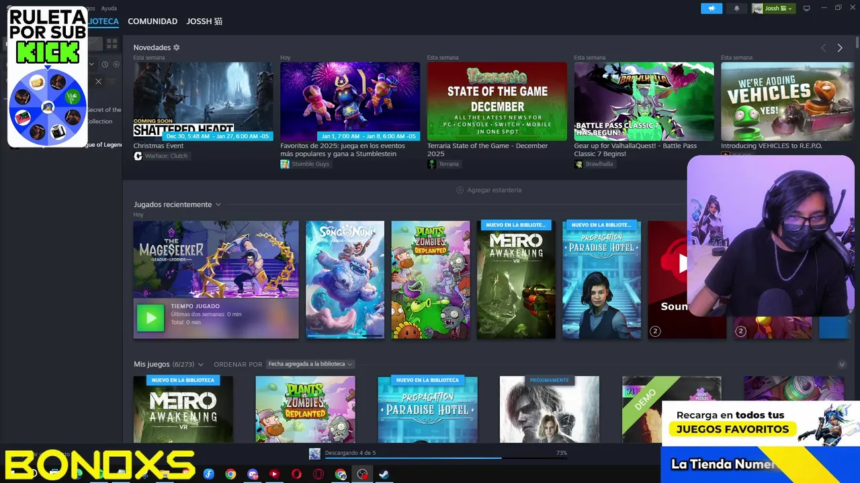Open Favoritos de 2025 Stumble Guys news
The image size is (860, 483).
pos(343,150)
